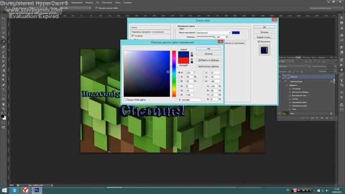Click the hex color input field
Screen dimensions: 345x194
[190, 100]
